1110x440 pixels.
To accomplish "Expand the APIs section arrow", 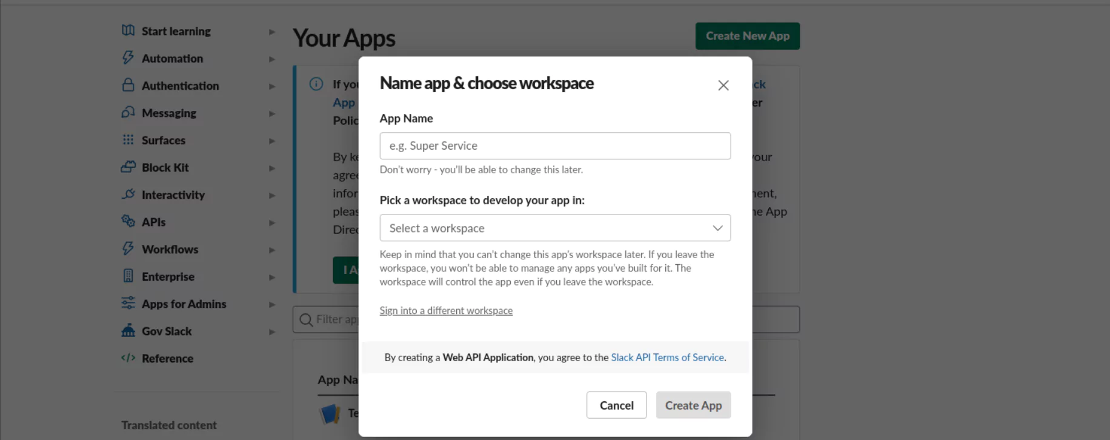I will click(x=271, y=222).
